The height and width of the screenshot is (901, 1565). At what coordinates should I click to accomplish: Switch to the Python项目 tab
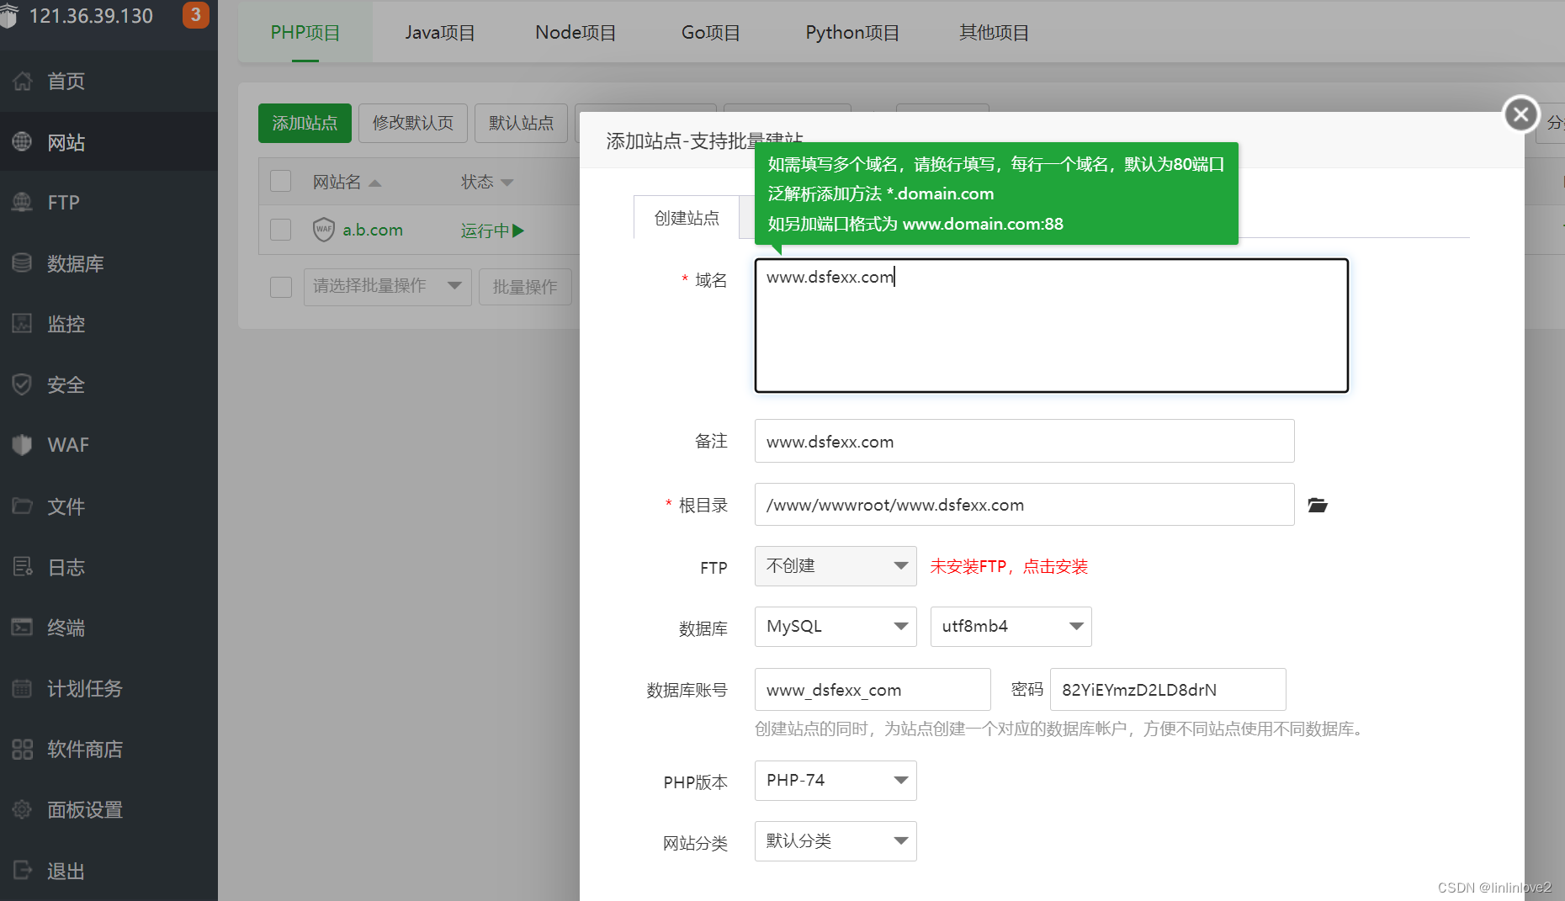tap(852, 32)
